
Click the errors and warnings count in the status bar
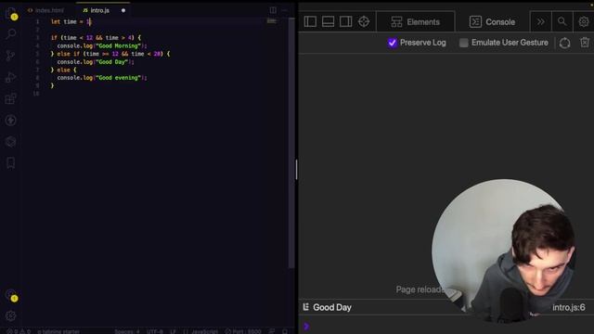[x=19, y=331]
